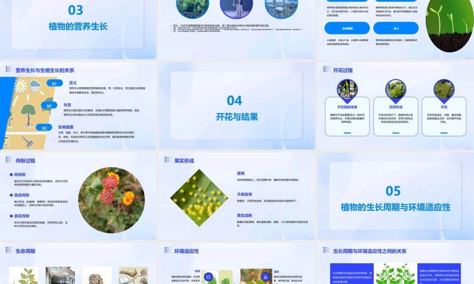Click the blue '影响因素' pill button
The height and width of the screenshot is (284, 474).
(347, 28)
